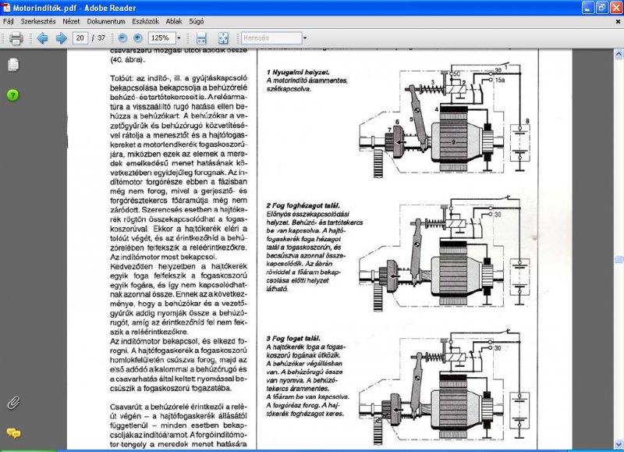Click the Print icon in toolbar
The width and height of the screenshot is (624, 452).
click(x=16, y=38)
